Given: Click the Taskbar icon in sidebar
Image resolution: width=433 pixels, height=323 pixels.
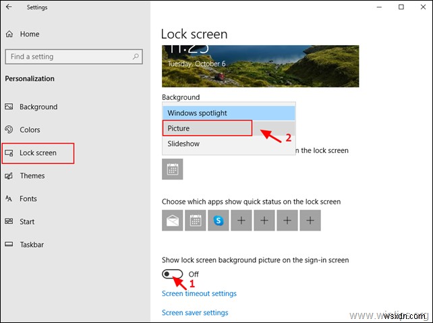Looking at the screenshot, I should click(9, 244).
